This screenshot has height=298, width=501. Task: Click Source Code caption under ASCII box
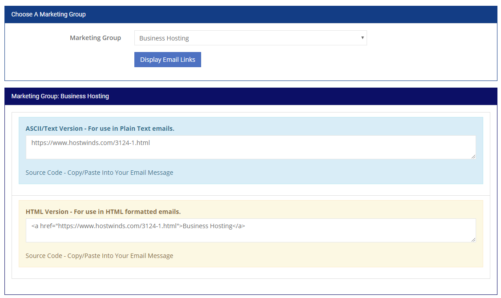pos(99,173)
